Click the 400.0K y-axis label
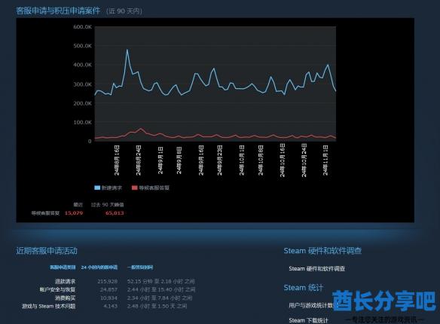Image resolution: width=440 pixels, height=324 pixels. [x=83, y=65]
